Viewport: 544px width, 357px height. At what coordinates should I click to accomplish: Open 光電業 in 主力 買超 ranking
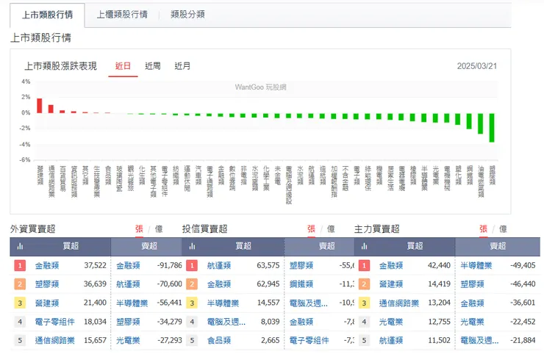pyautogui.click(x=391, y=322)
